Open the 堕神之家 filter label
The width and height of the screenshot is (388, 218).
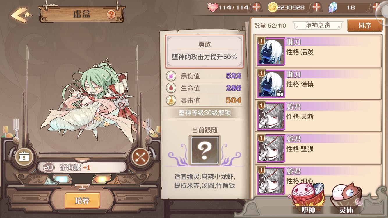(x=318, y=26)
